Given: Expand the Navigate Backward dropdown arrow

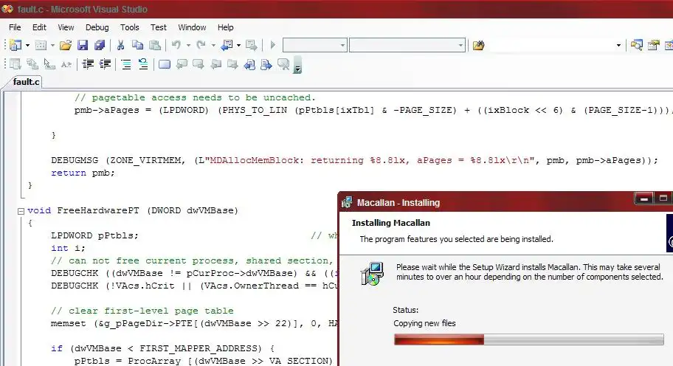Looking at the screenshot, I should click(x=238, y=45).
